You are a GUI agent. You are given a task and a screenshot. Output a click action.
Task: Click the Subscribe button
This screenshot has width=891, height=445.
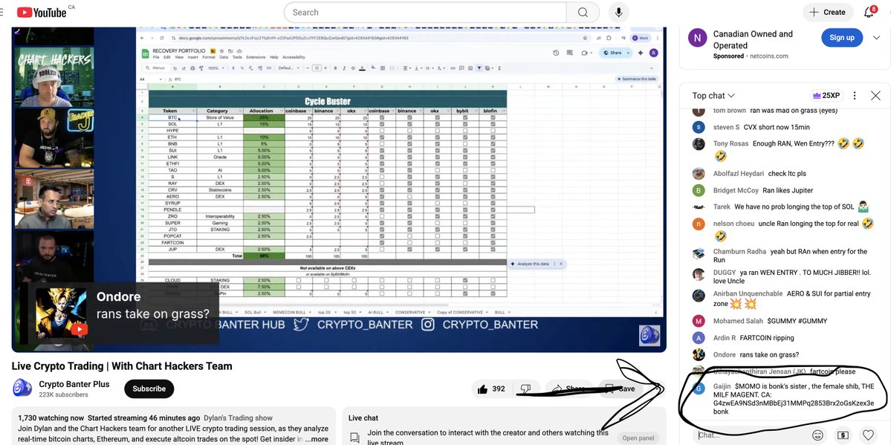click(149, 389)
